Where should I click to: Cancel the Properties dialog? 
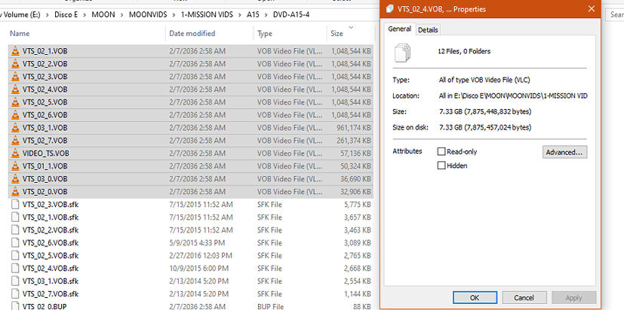tap(524, 297)
